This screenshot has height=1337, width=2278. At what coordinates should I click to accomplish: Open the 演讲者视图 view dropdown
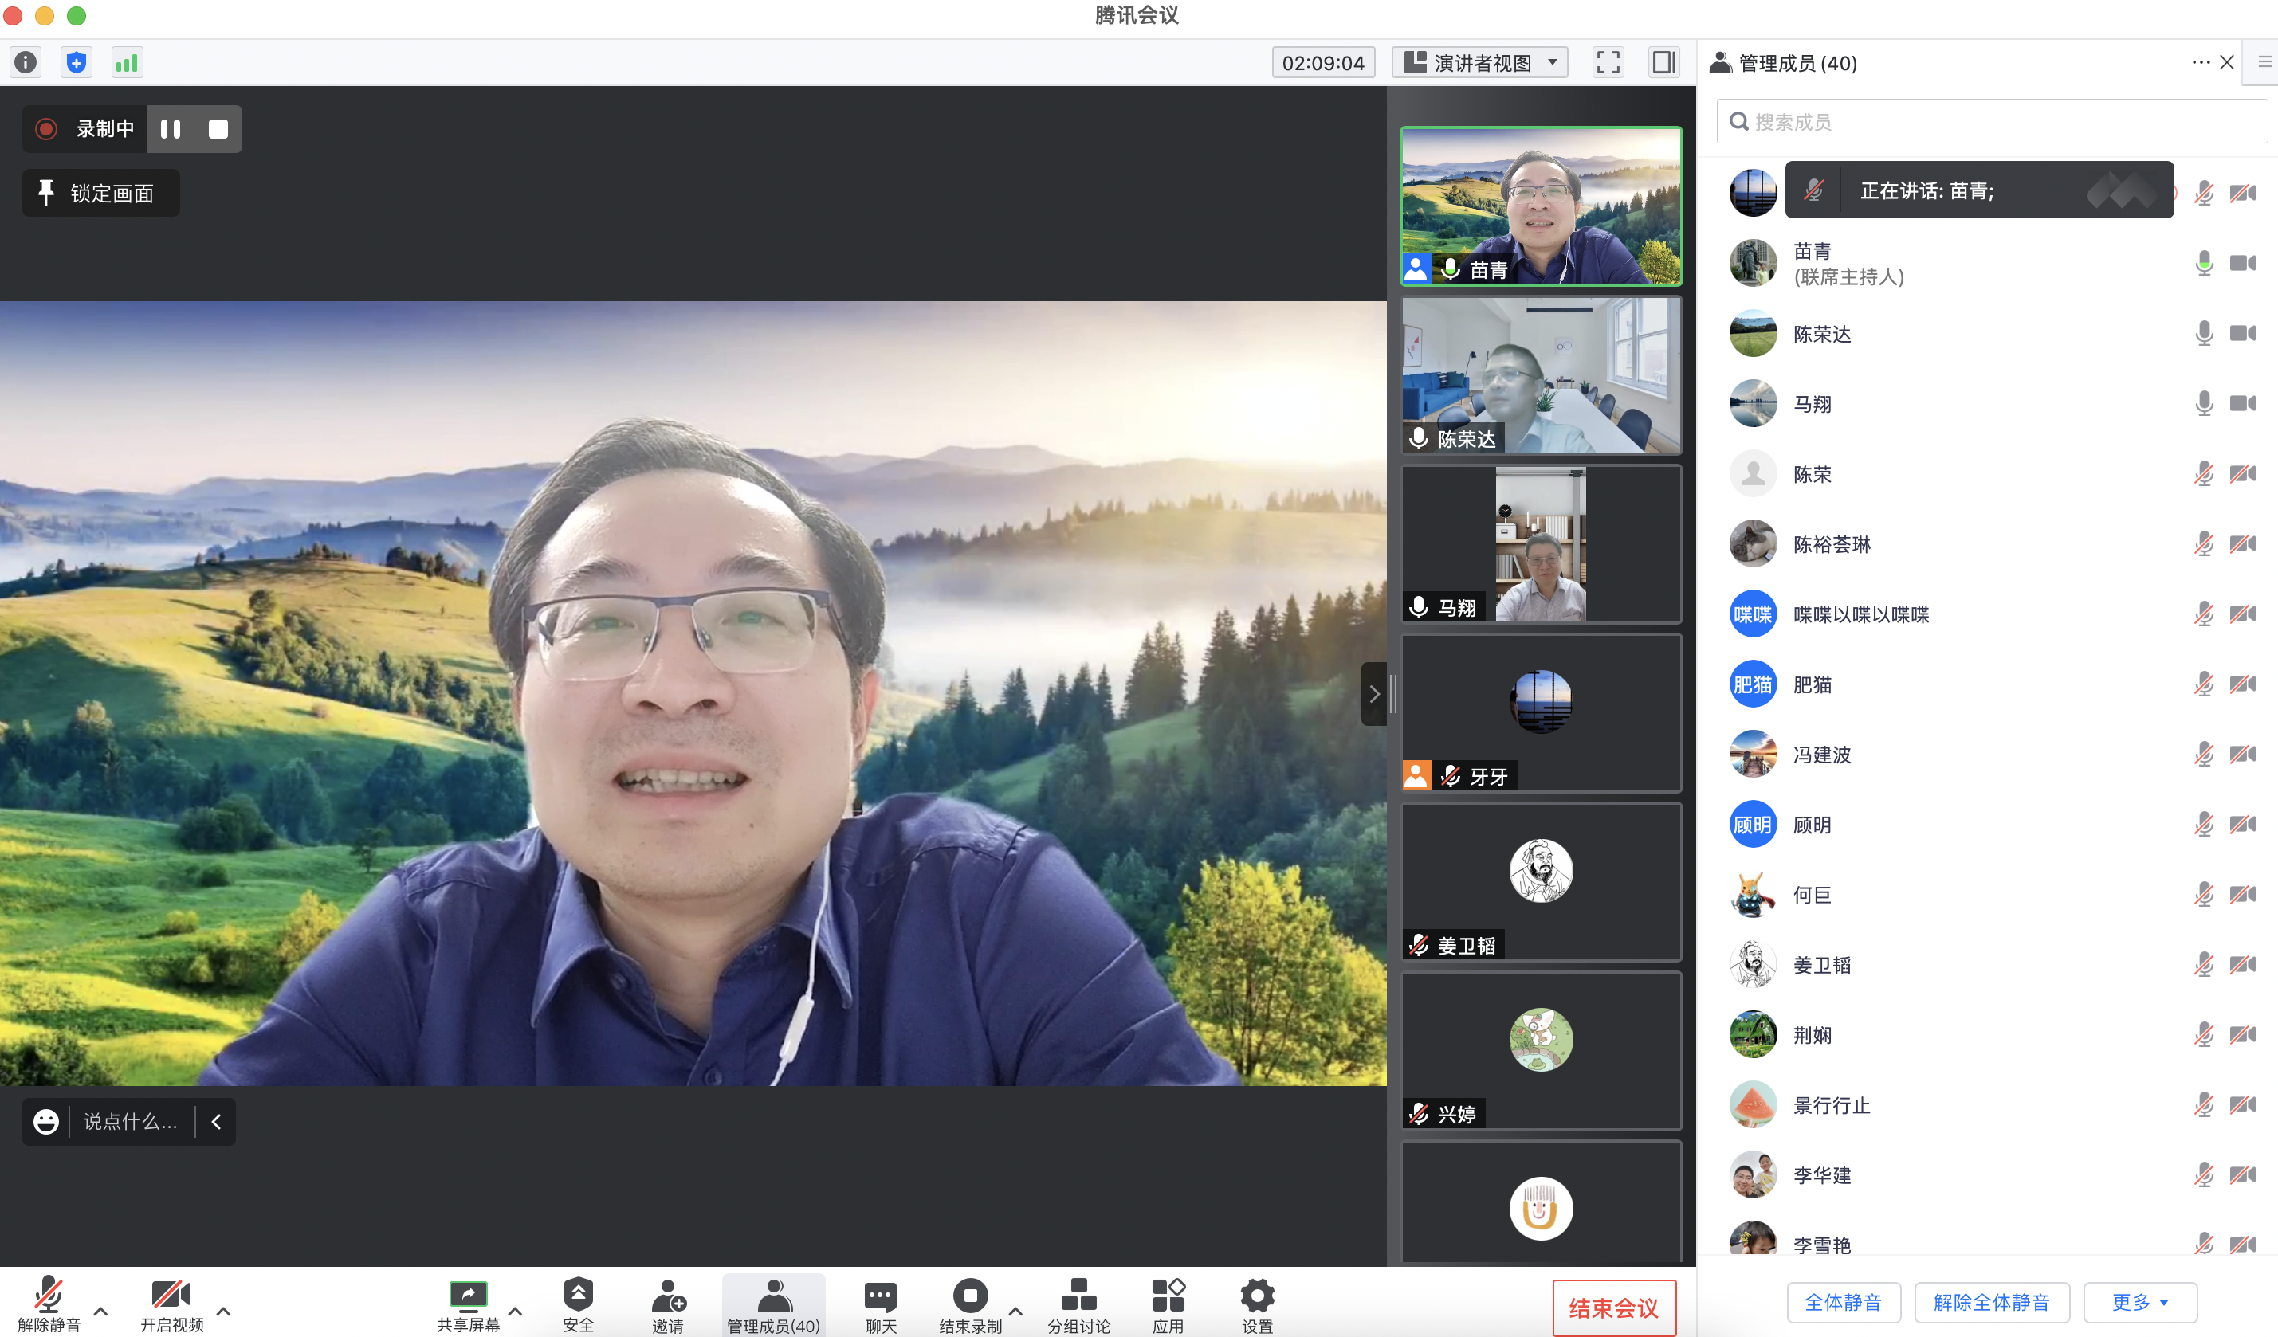(1481, 62)
